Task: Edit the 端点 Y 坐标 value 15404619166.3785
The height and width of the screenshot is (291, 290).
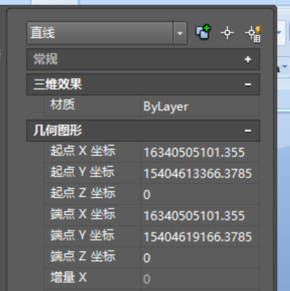Action: pos(200,237)
